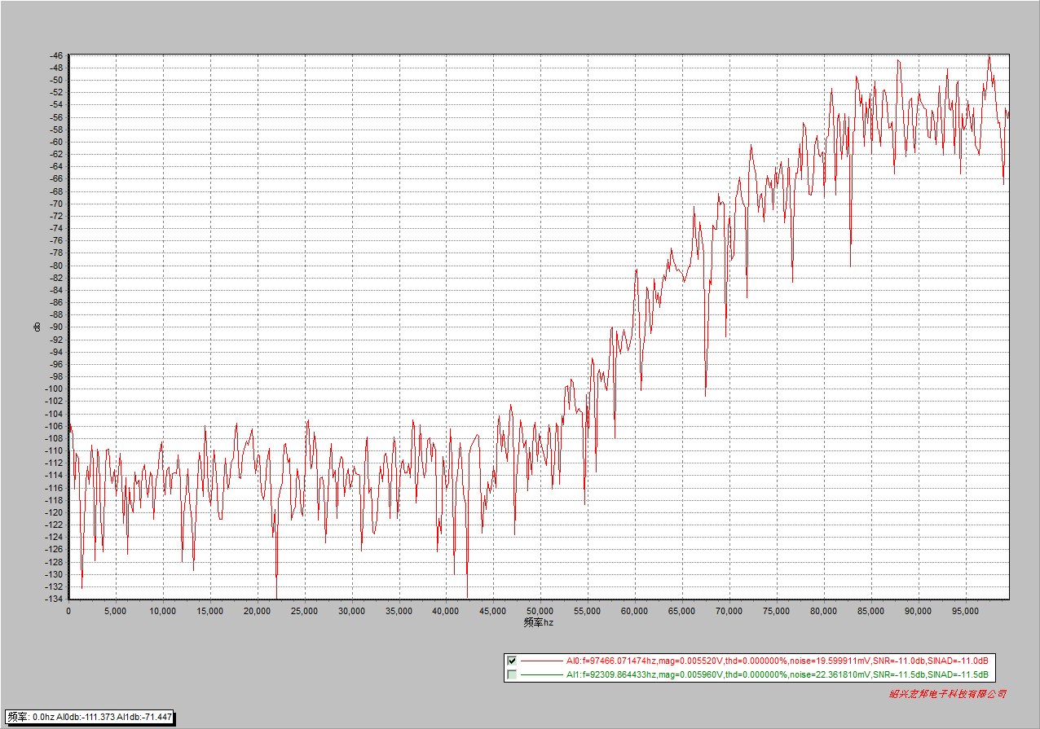Click the AI0 f=97466.071474hz legend text
This screenshot has height=729, width=1040.
coord(778,661)
